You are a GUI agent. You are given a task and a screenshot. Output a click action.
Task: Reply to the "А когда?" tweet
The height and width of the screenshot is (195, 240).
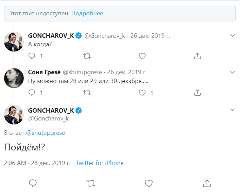point(32,56)
